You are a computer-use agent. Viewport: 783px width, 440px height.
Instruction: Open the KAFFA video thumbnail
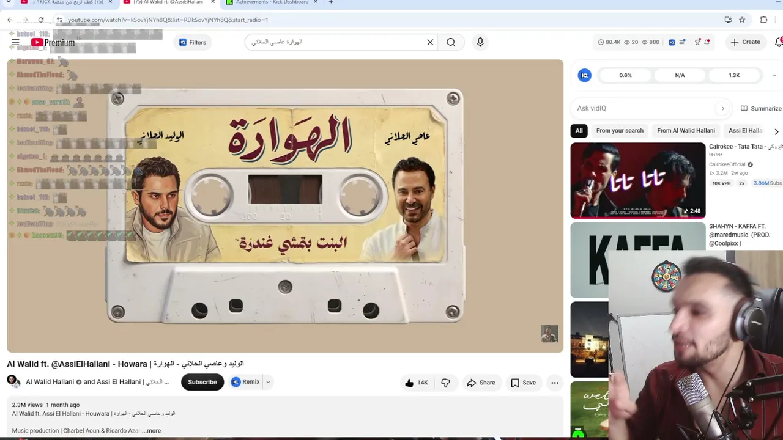pos(638,260)
